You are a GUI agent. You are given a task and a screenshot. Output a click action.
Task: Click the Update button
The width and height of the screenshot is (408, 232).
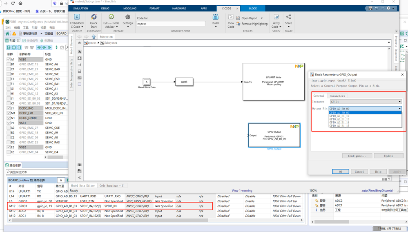coord(388,156)
